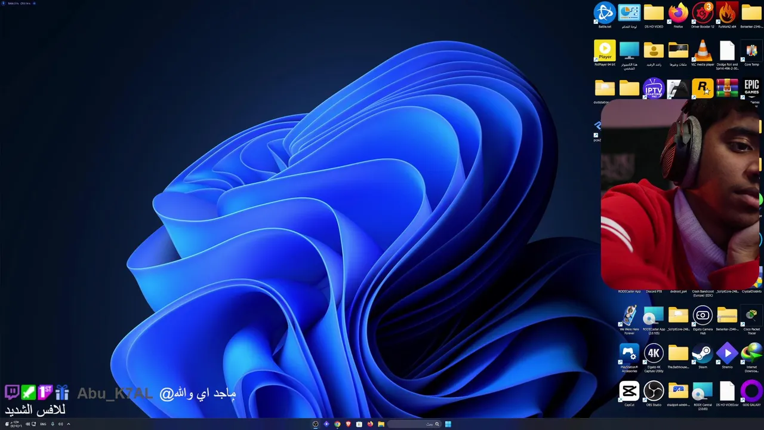Click the ENG language indicator in tray
The image size is (764, 430).
coord(43,424)
